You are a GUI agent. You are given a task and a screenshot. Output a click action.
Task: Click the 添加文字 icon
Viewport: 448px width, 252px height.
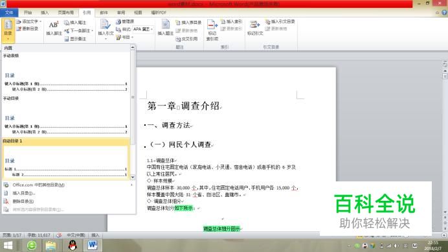coord(19,22)
